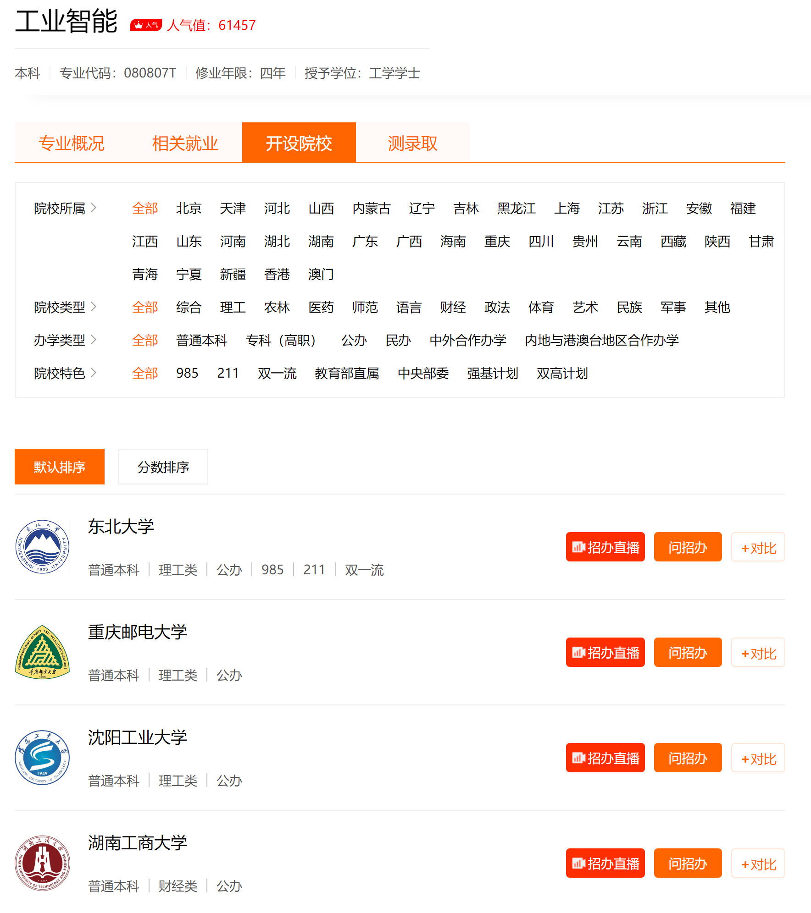Watch 招办直播 for 重庆邮电大学
The image size is (811, 913).
605,652
